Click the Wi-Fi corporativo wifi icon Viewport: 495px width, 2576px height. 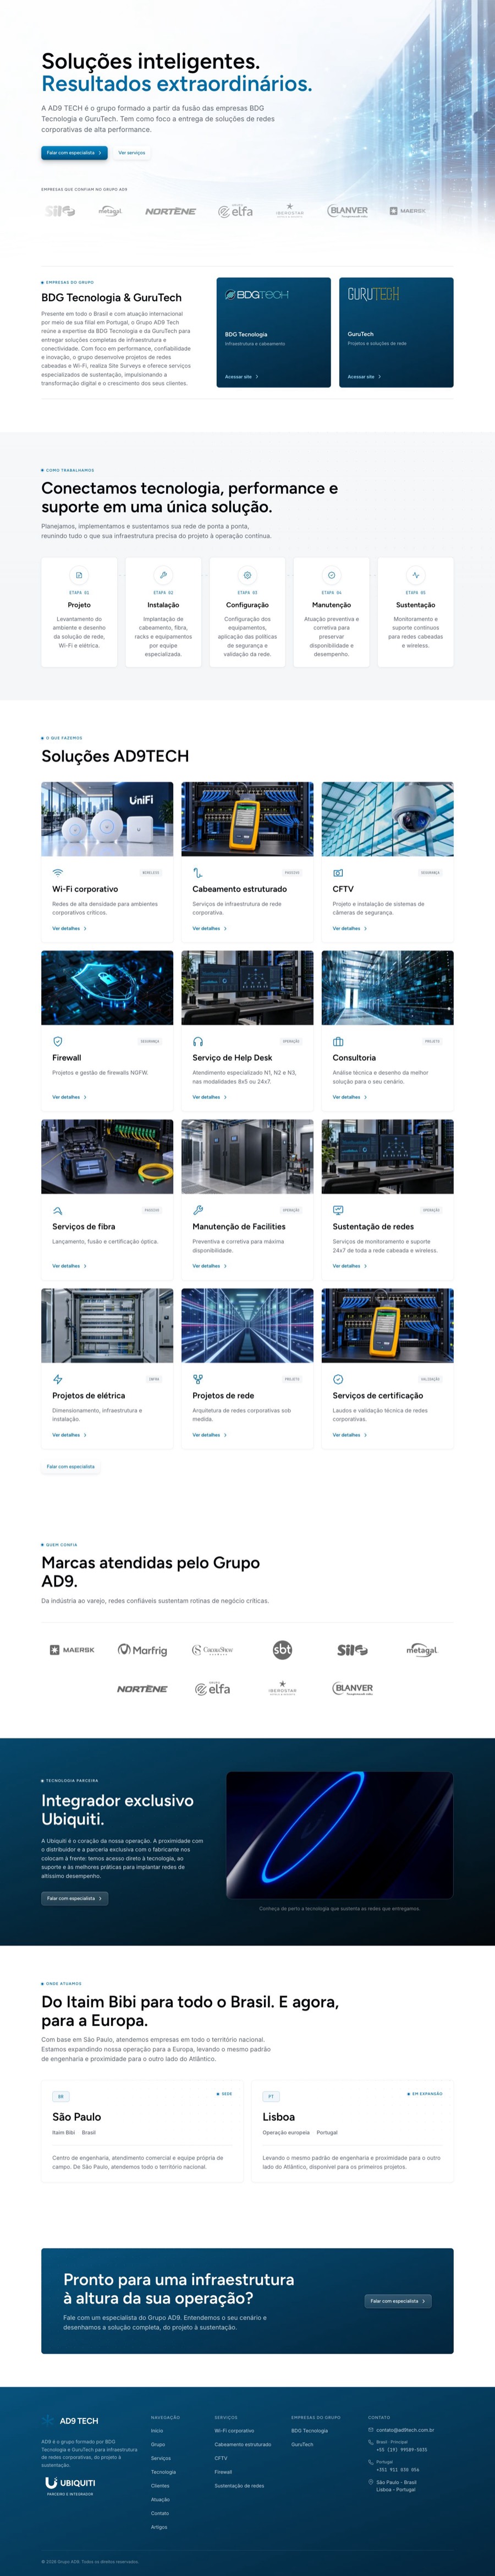click(x=58, y=873)
